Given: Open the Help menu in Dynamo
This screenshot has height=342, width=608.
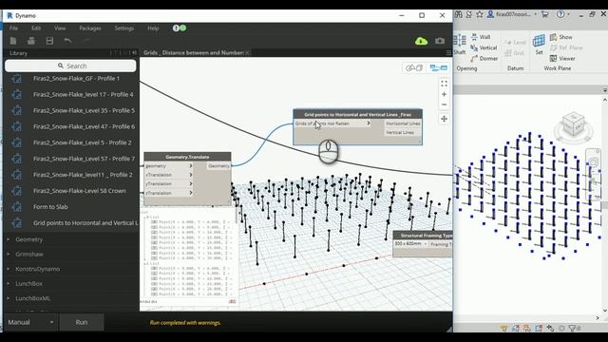Looking at the screenshot, I should pyautogui.click(x=153, y=28).
